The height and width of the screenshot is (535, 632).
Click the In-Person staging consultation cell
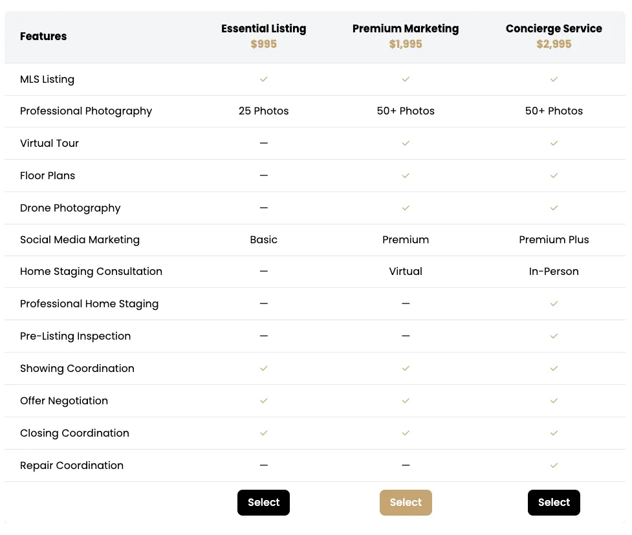click(554, 271)
